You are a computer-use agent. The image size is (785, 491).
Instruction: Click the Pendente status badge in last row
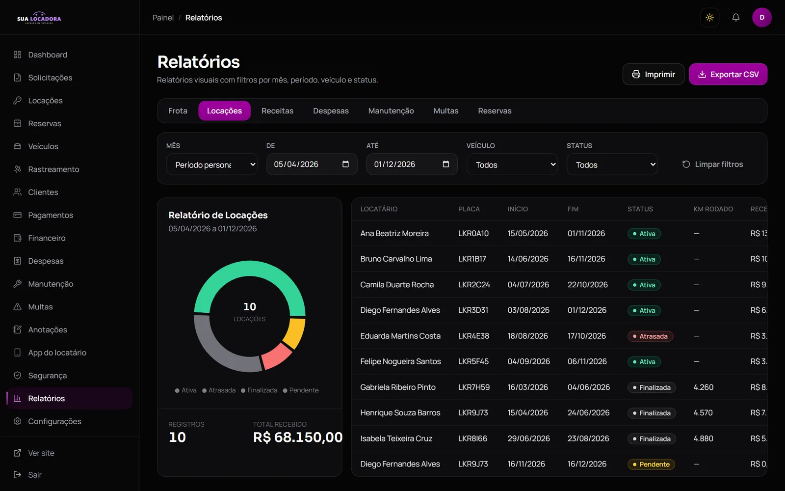[651, 464]
